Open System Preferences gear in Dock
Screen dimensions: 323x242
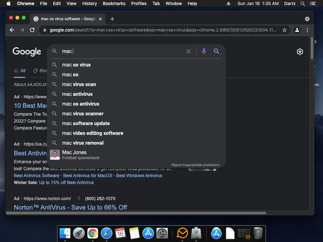coord(162,233)
